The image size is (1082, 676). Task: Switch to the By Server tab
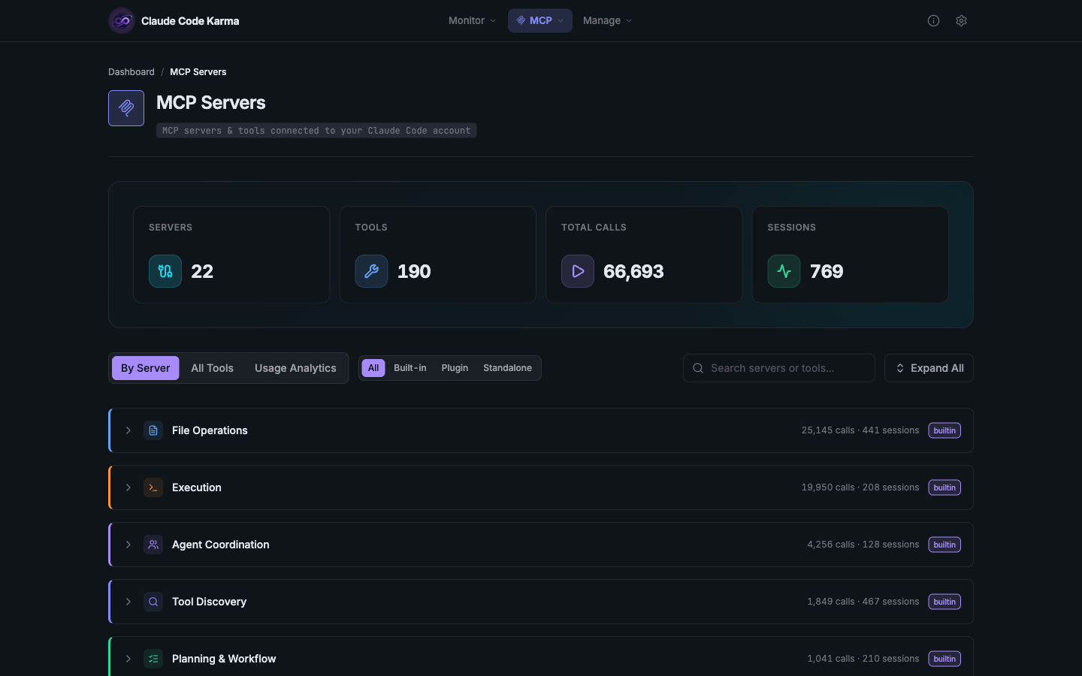click(x=146, y=368)
